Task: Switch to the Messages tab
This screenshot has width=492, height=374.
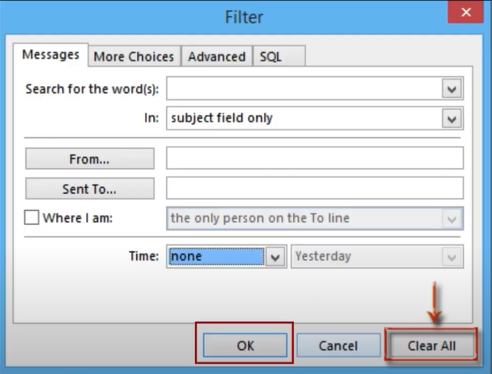Action: [51, 55]
